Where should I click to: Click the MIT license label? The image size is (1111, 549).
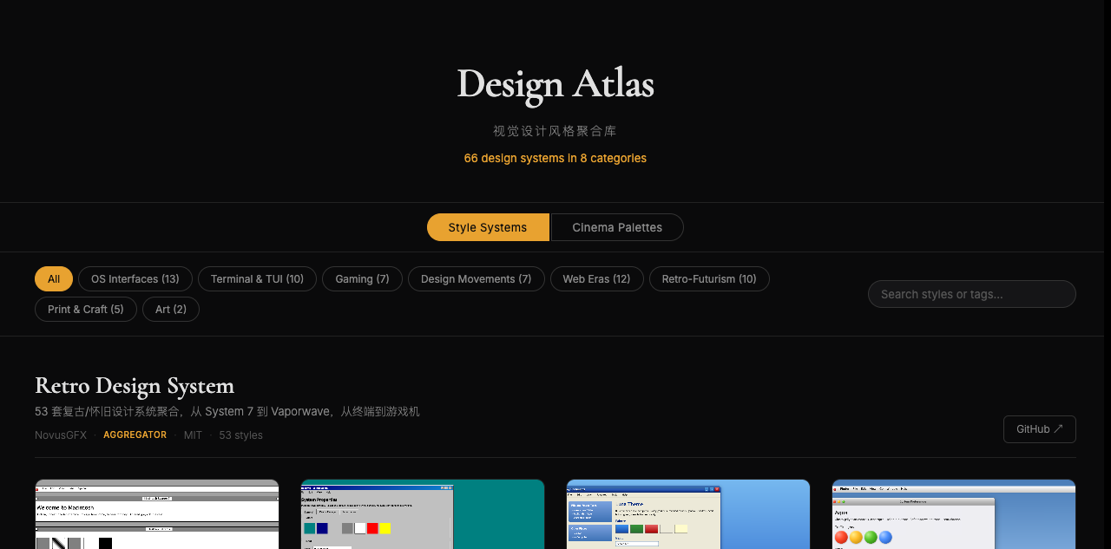[193, 435]
